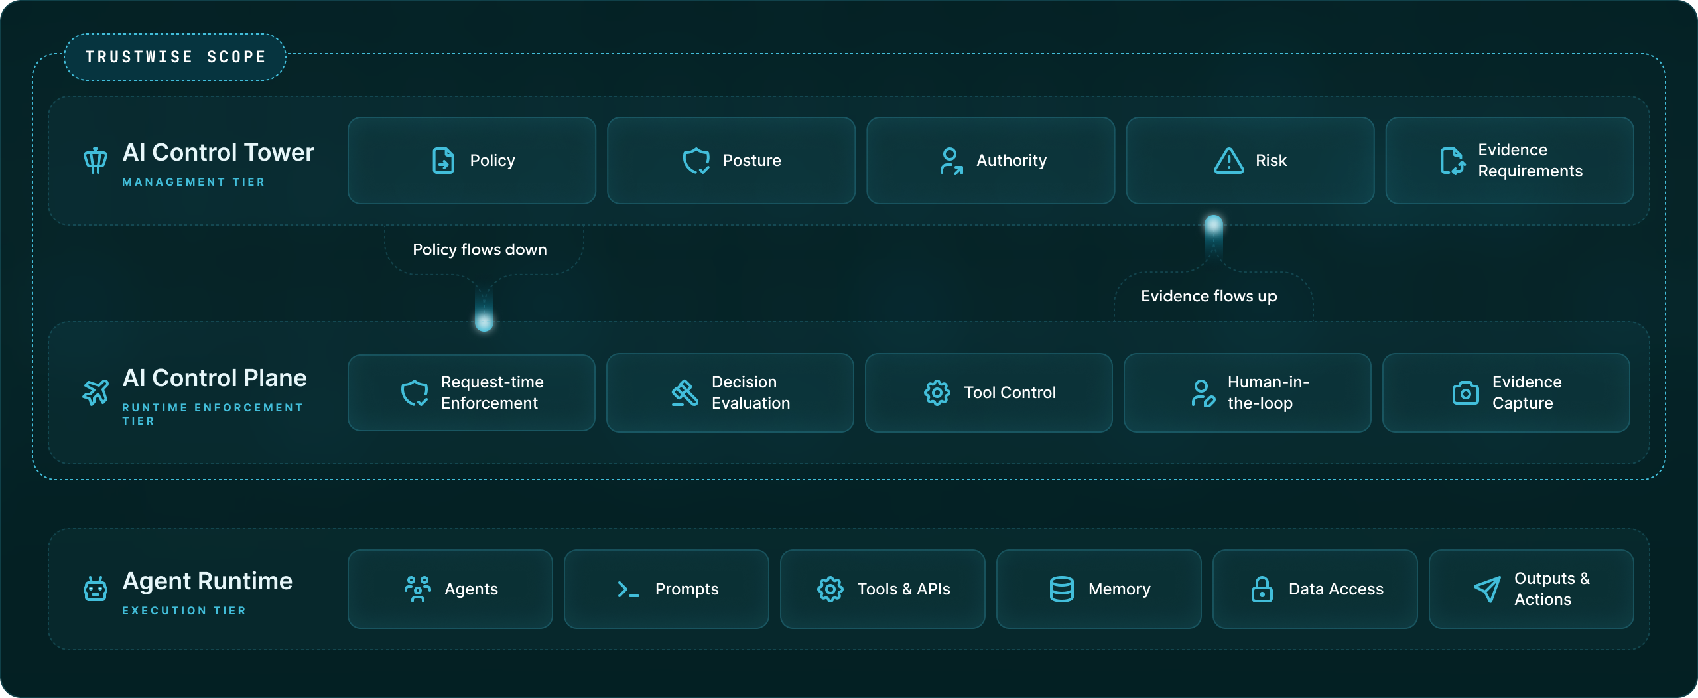Click the RUNTIME ENFORCEMENT TIER subtitle
The image size is (1698, 698).
pos(213,414)
